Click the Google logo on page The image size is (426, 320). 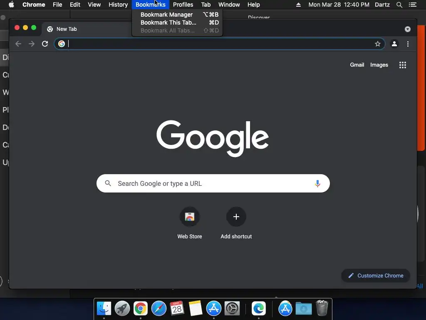pos(213,138)
